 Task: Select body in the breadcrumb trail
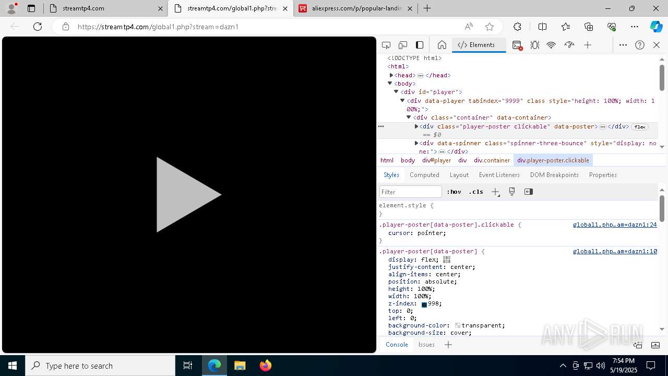[408, 160]
